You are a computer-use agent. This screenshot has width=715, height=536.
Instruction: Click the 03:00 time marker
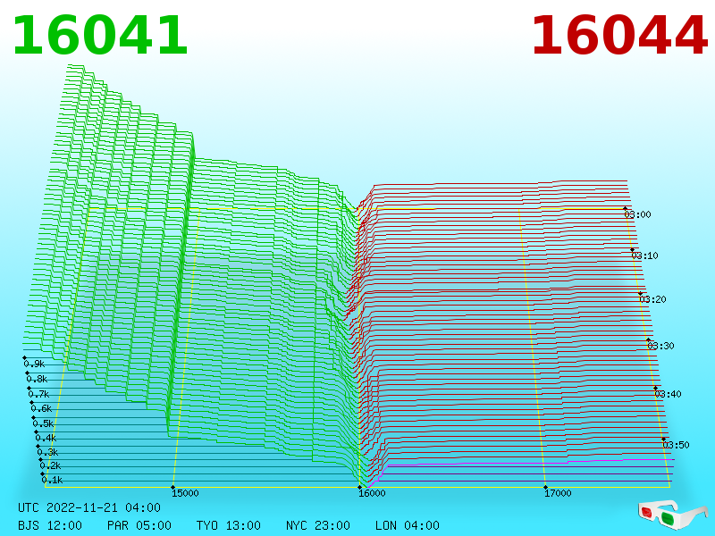(637, 214)
